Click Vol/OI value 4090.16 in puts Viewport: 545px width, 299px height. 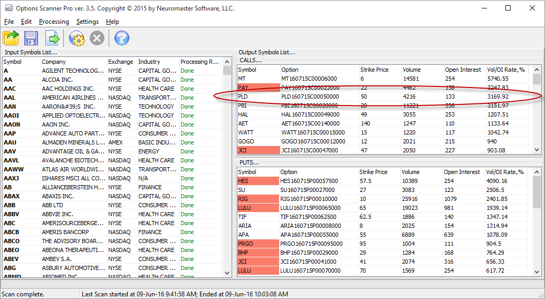tap(496, 181)
